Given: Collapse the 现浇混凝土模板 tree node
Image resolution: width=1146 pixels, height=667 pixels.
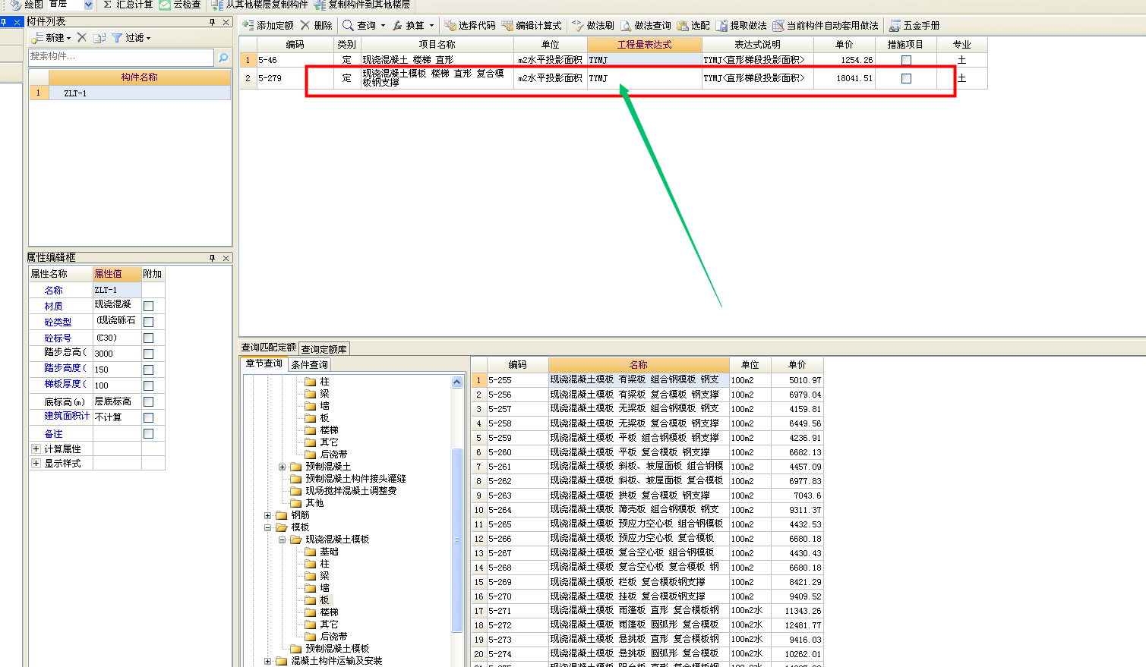Looking at the screenshot, I should coord(282,540).
